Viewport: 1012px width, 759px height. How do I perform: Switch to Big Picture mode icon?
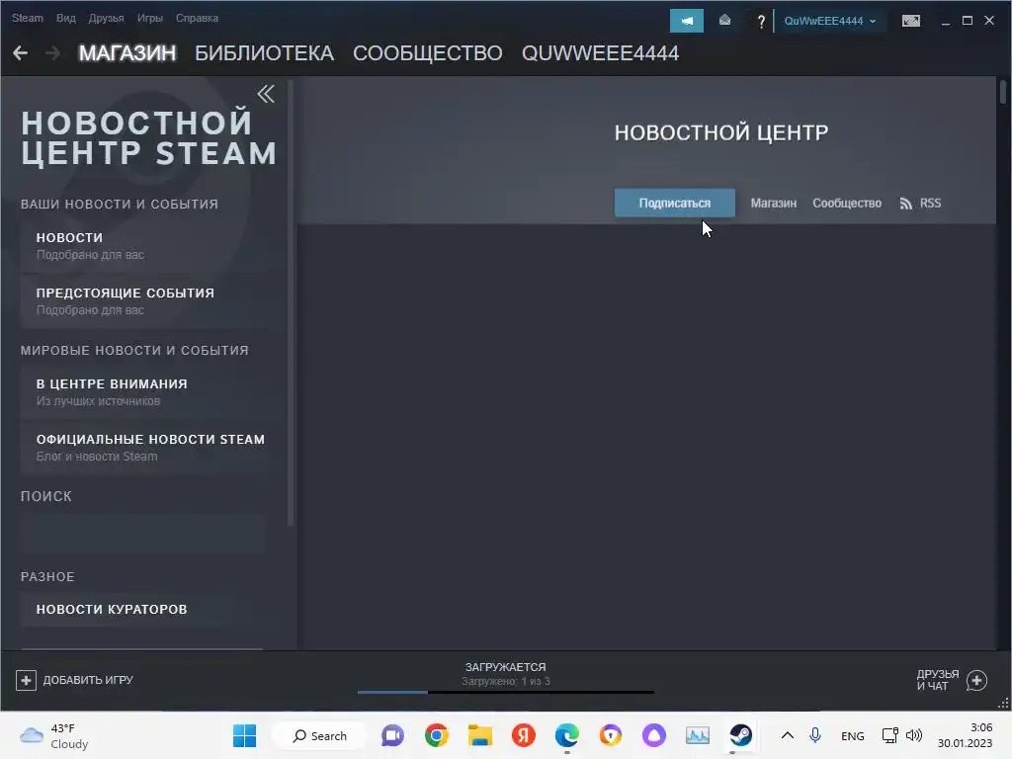(x=910, y=21)
